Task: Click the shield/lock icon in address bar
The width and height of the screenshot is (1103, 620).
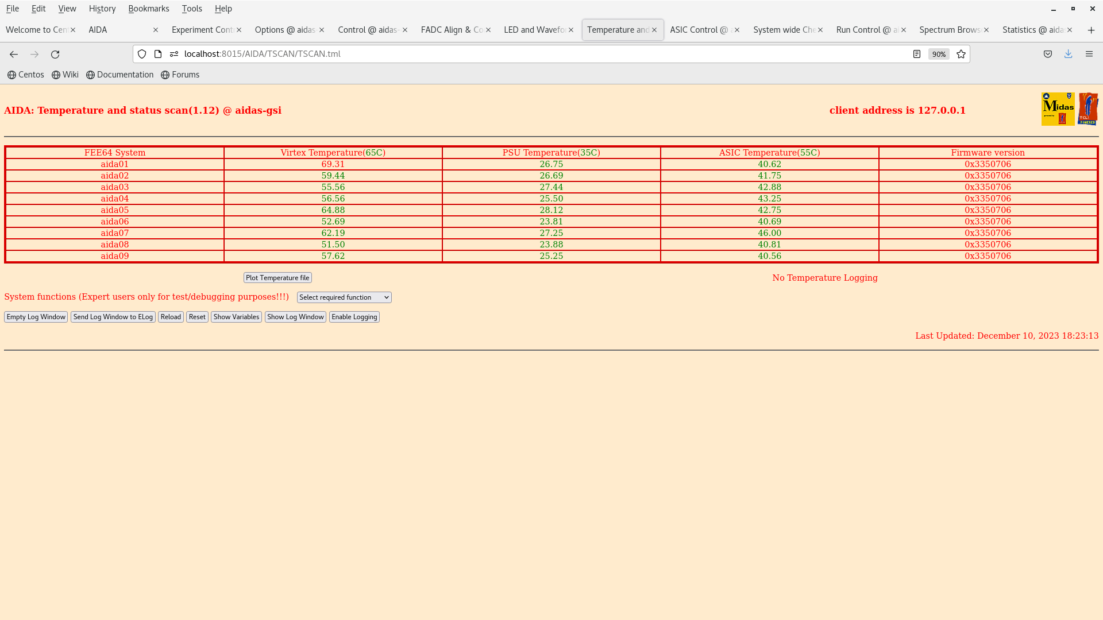Action: tap(142, 54)
